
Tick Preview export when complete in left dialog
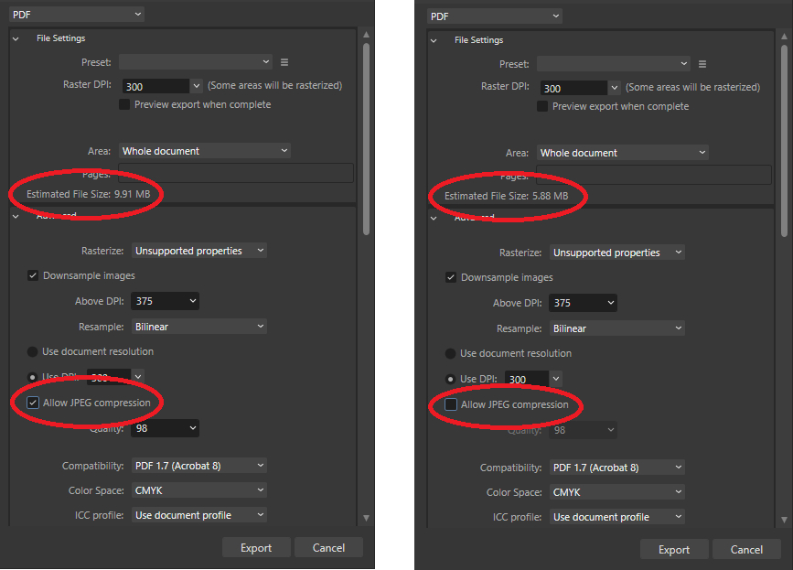[x=125, y=104]
